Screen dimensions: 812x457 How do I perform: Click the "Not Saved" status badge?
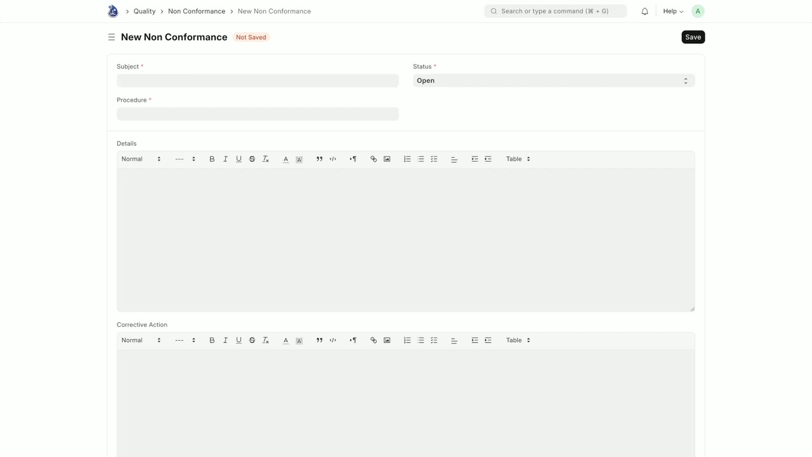tap(251, 37)
